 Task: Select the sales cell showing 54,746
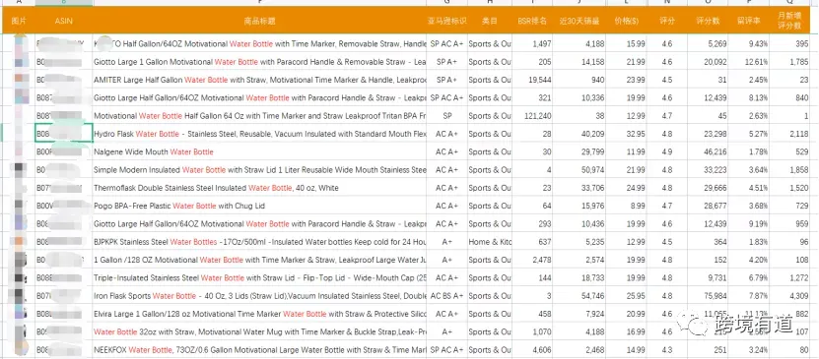click(580, 296)
